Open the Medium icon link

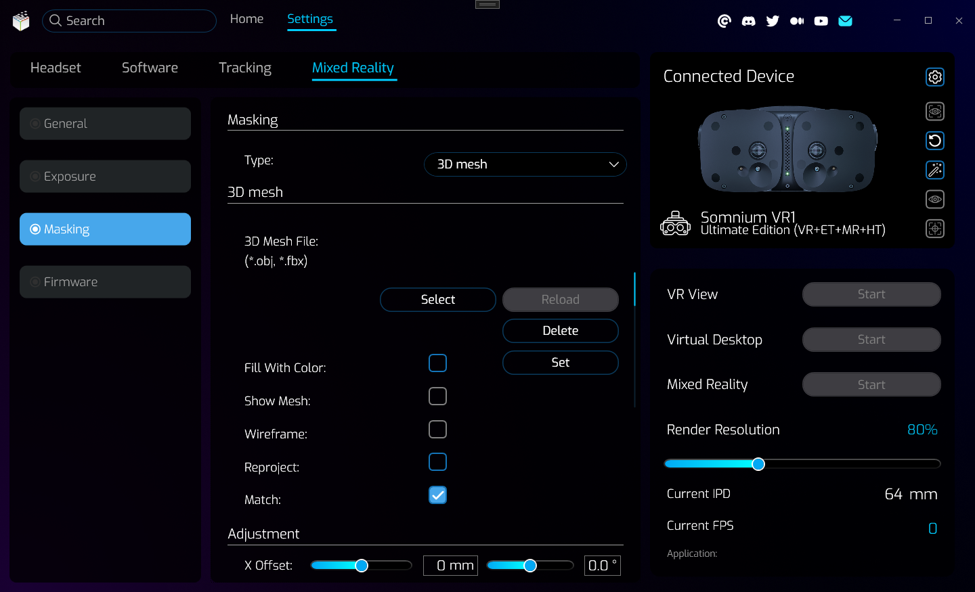click(797, 21)
